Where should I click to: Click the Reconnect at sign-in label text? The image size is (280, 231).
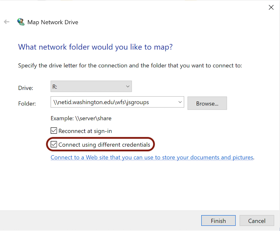tap(85, 131)
